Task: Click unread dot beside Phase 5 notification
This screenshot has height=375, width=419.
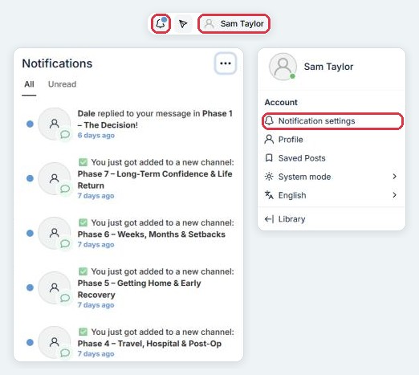Action: [x=30, y=287]
